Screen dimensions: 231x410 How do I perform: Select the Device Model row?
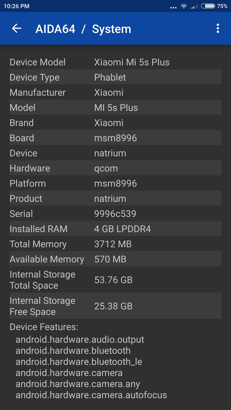[x=115, y=62]
